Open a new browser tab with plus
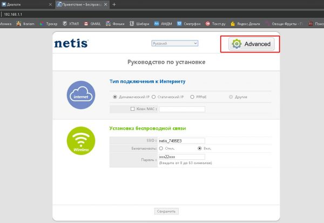324x223 pixels. (114, 4)
